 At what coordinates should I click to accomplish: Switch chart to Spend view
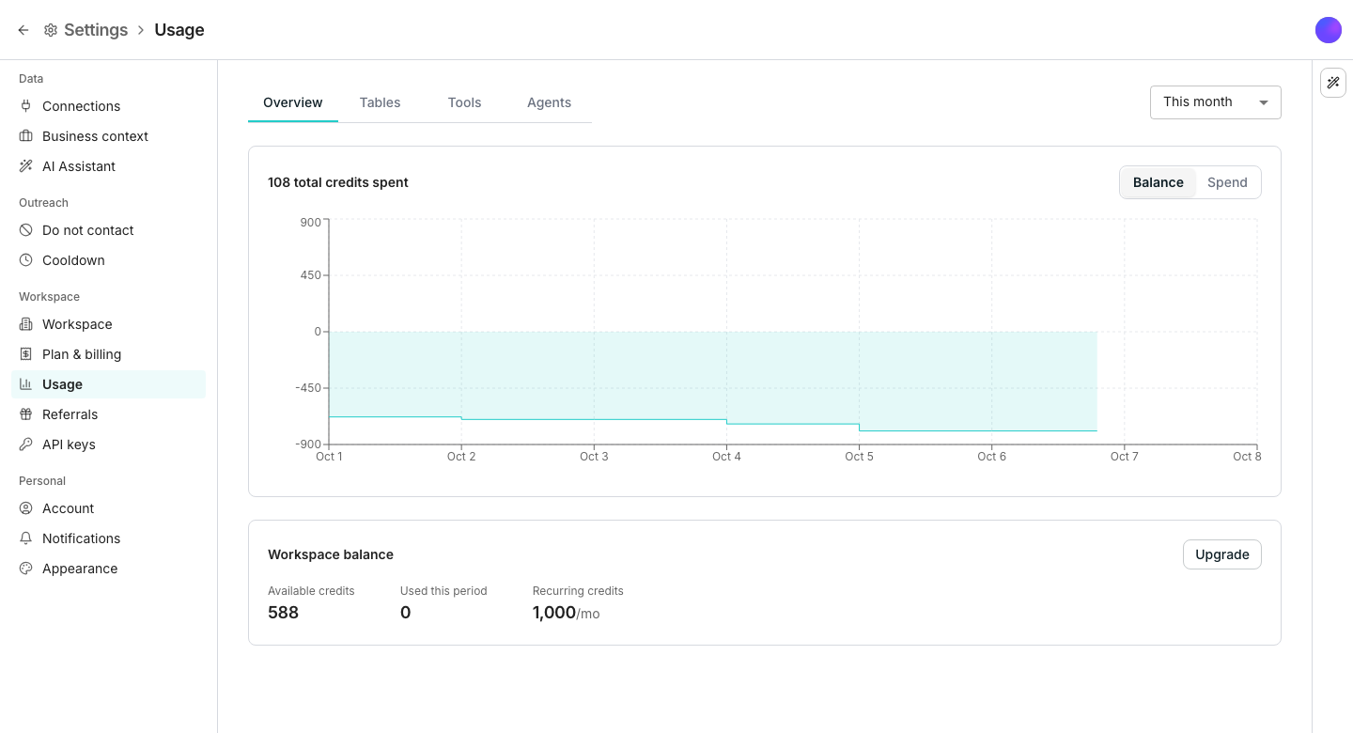pyautogui.click(x=1227, y=182)
